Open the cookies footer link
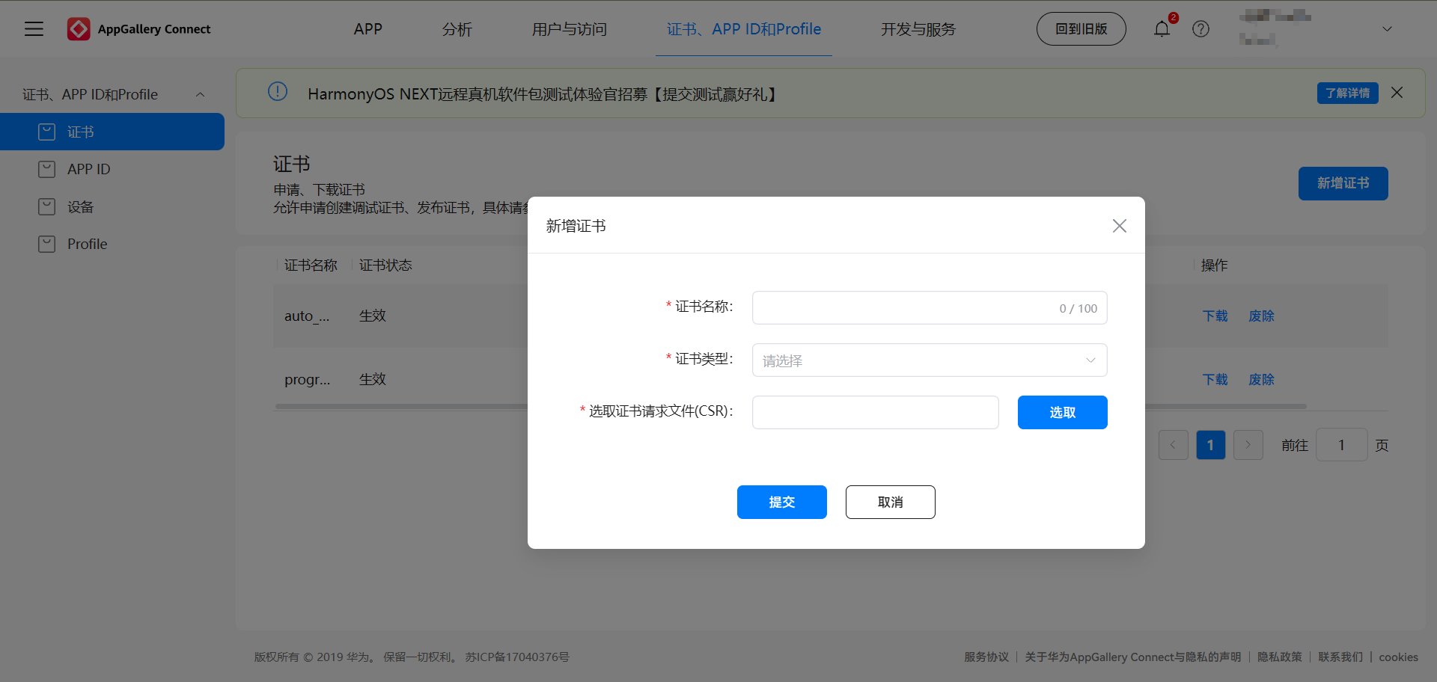1437x682 pixels. tap(1398, 657)
